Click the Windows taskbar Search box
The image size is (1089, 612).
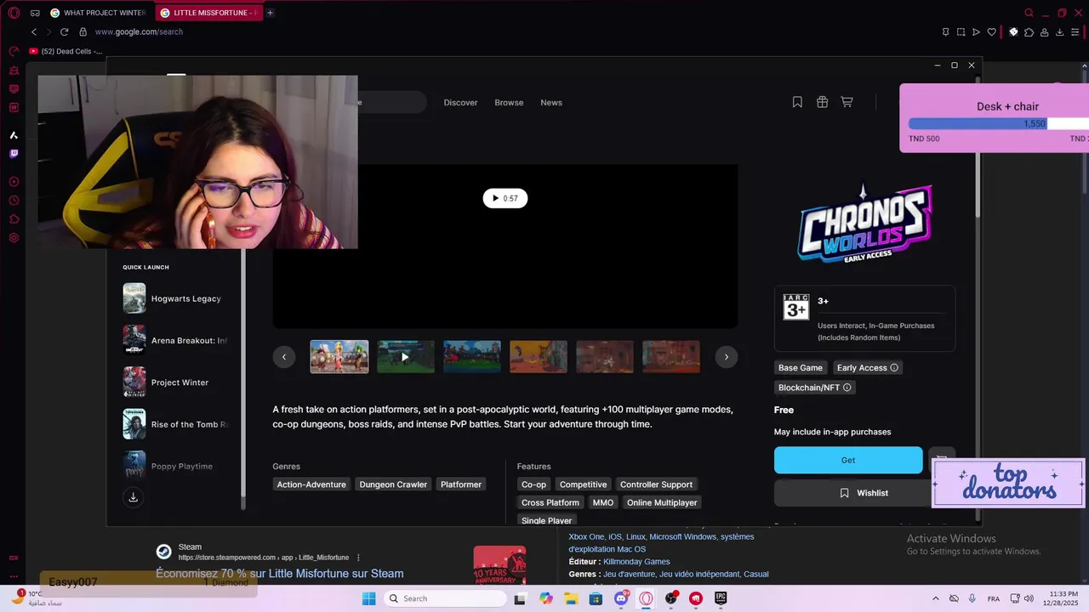click(443, 598)
